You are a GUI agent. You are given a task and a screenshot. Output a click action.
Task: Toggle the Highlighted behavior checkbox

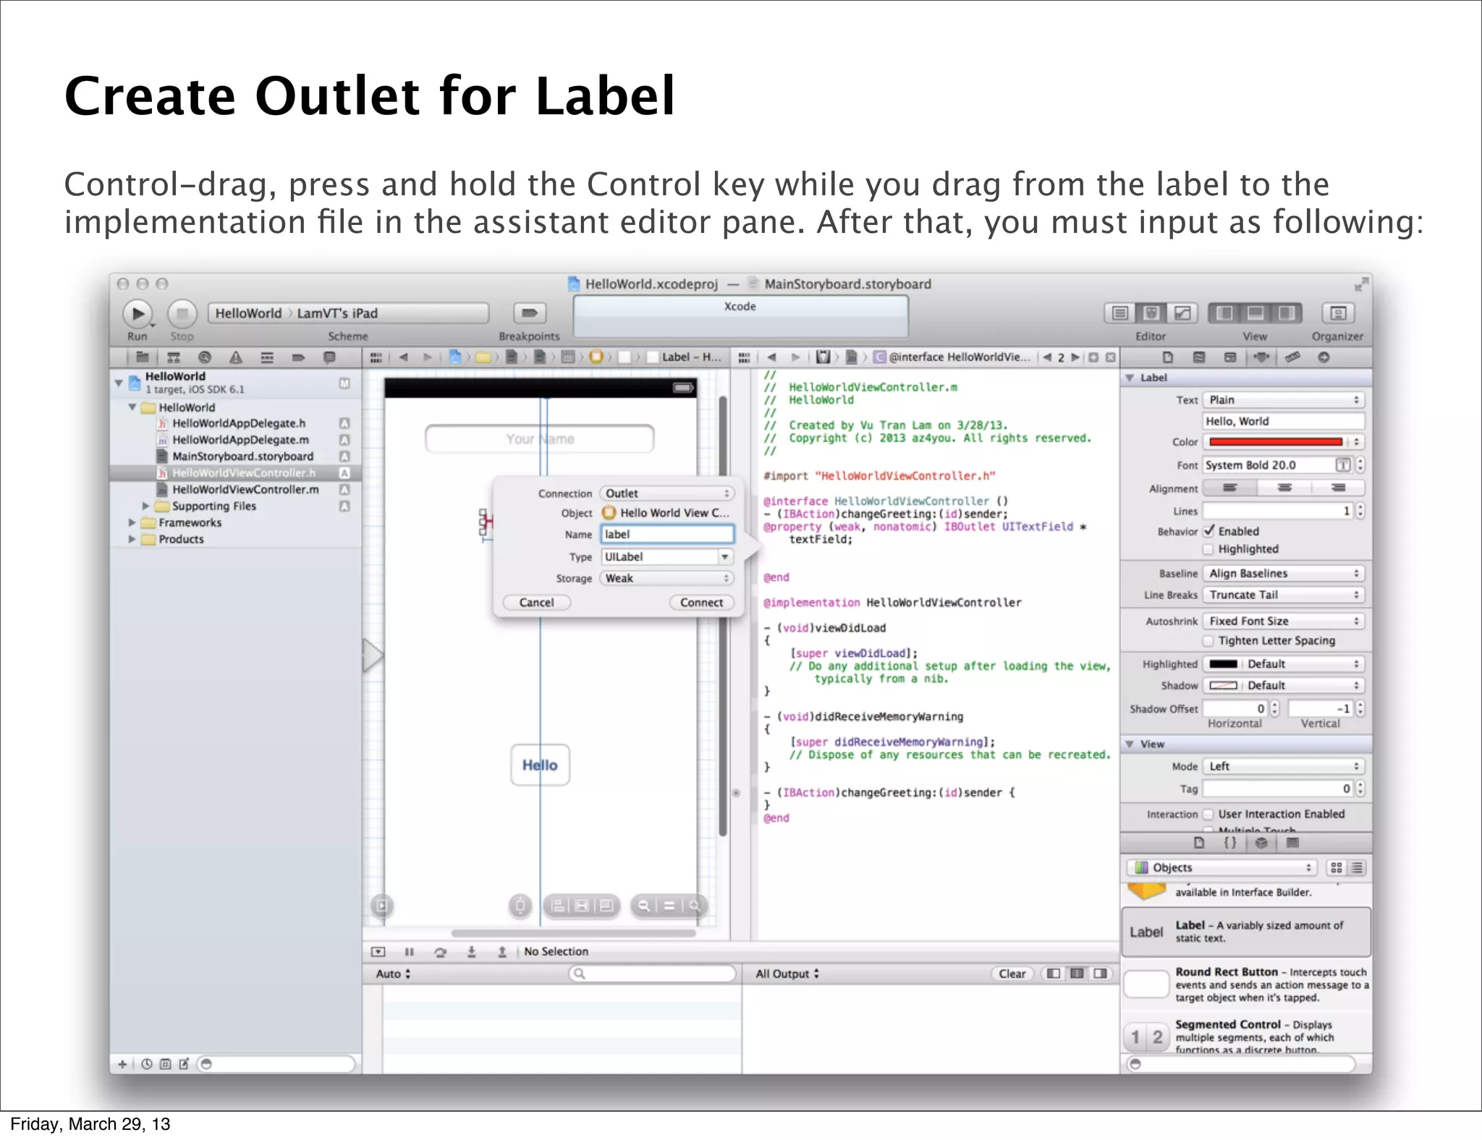pyautogui.click(x=1208, y=550)
